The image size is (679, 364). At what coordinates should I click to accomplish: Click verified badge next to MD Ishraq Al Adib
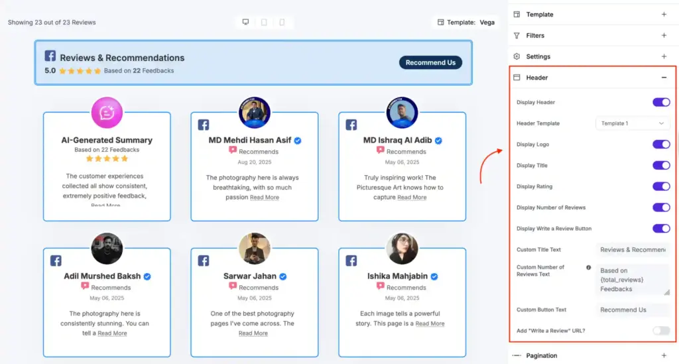[x=438, y=141]
